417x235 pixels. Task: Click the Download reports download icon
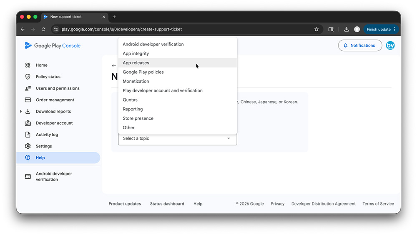[28, 111]
